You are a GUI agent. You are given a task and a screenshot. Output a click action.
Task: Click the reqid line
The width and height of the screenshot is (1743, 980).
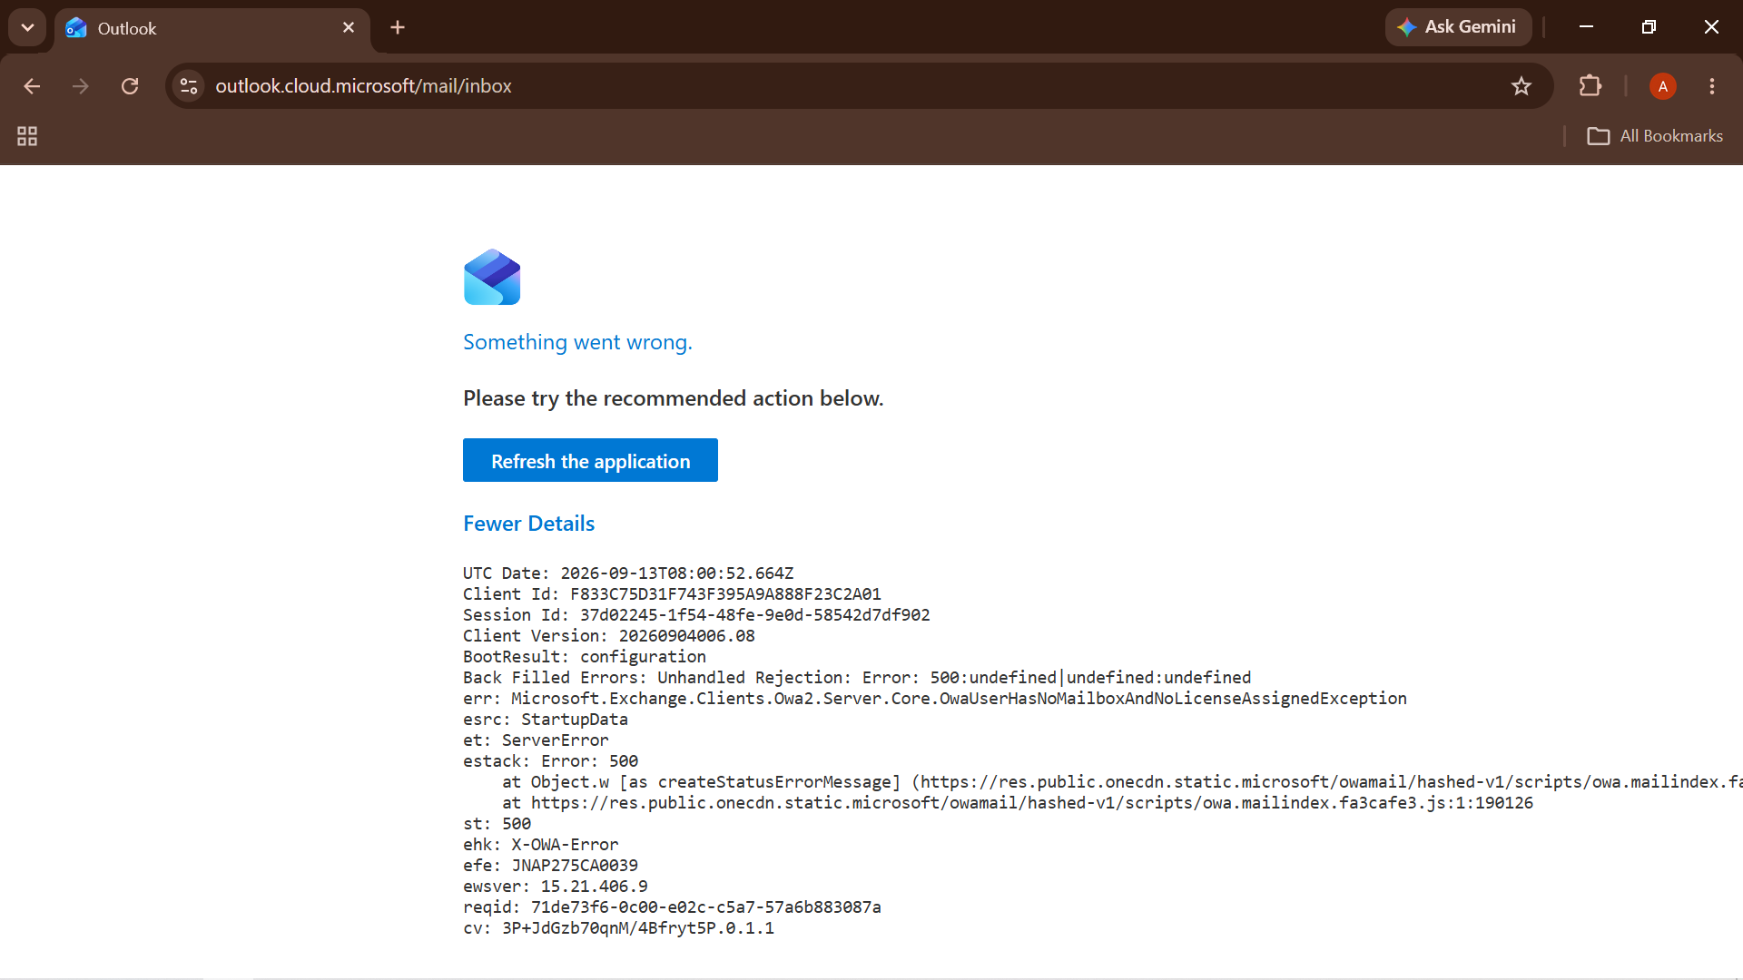(x=672, y=907)
